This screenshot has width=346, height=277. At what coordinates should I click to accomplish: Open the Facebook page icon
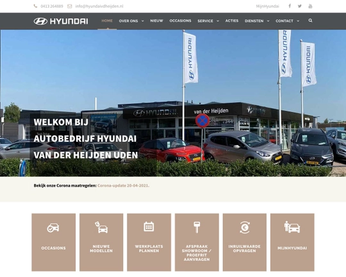pos(290,6)
